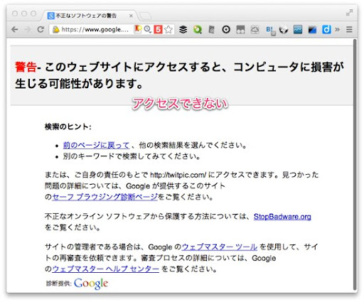Enter fullscreen using the top-right arrows icon

click(x=349, y=13)
